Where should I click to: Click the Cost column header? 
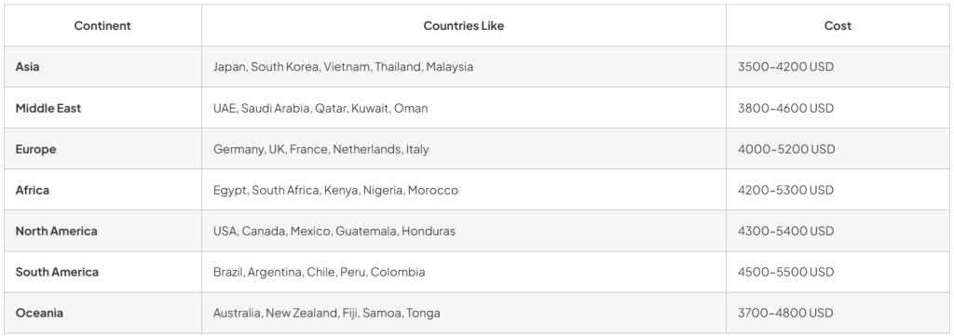click(838, 25)
